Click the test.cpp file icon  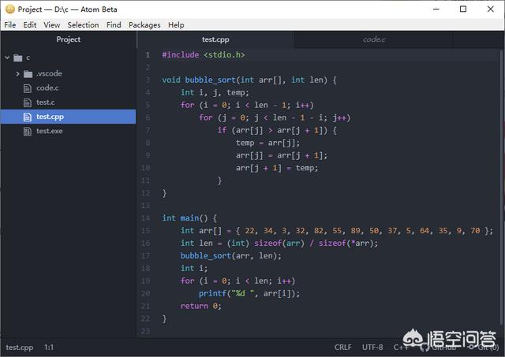coord(28,117)
